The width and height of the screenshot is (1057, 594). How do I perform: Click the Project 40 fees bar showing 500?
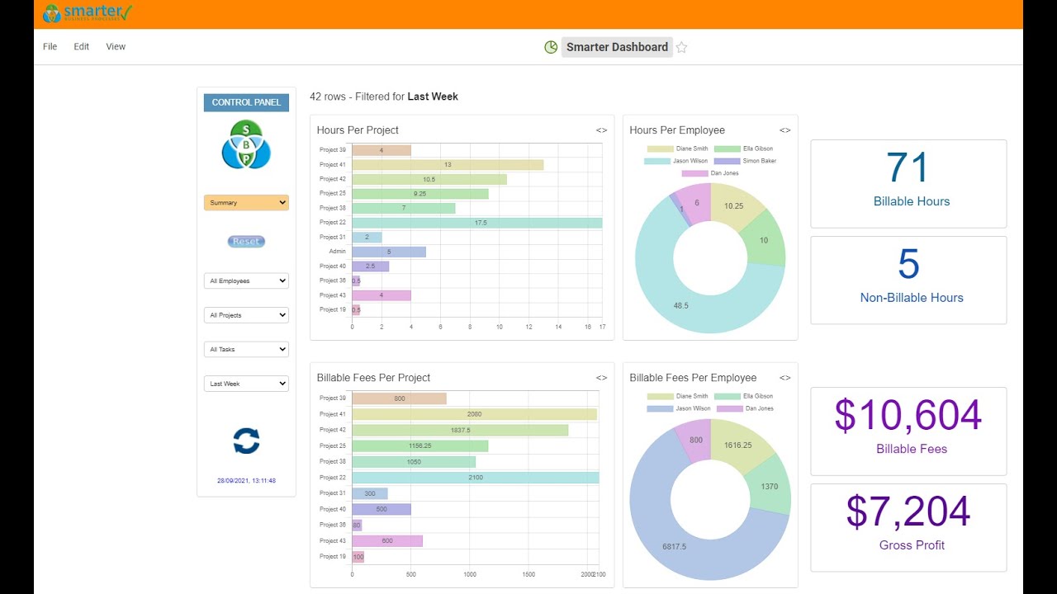click(382, 509)
